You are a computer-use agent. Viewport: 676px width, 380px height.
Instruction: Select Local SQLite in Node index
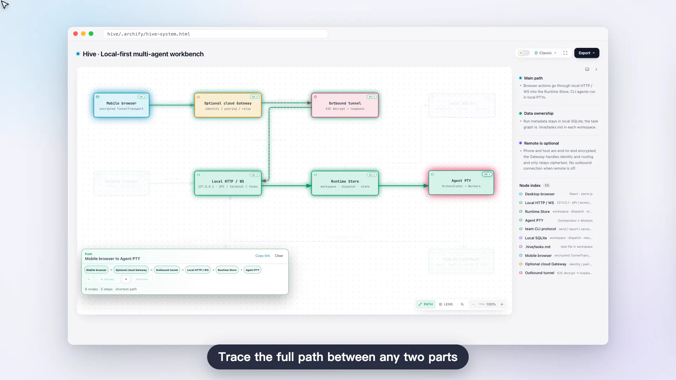pos(556,238)
